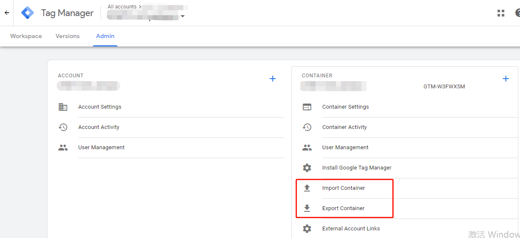Switch to the Versions tab

[67, 36]
